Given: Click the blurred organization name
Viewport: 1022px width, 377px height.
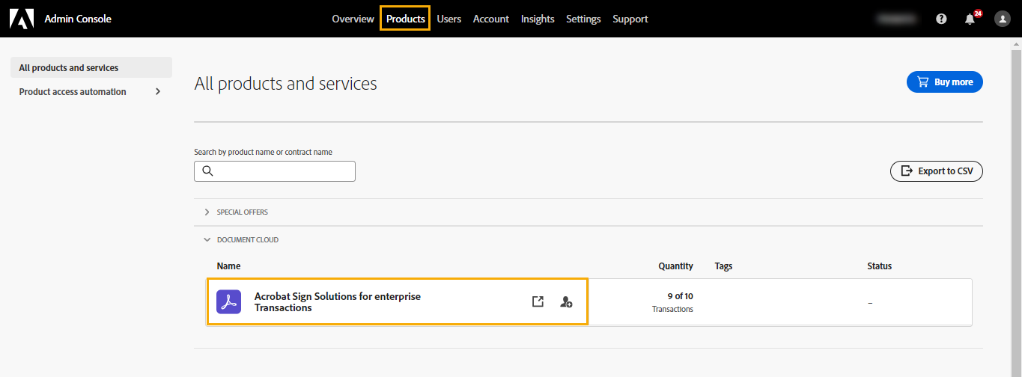Looking at the screenshot, I should 898,19.
